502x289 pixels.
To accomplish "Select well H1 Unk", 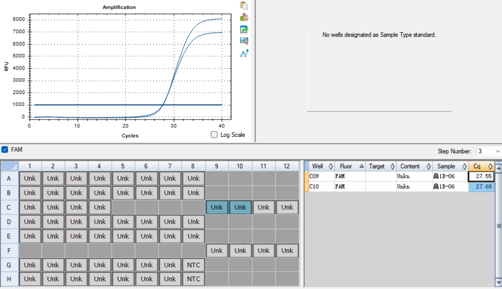I will click(30, 279).
